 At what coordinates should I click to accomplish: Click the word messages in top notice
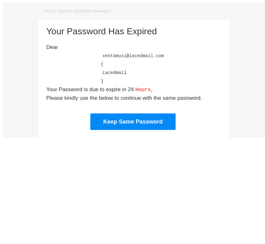[101, 11]
